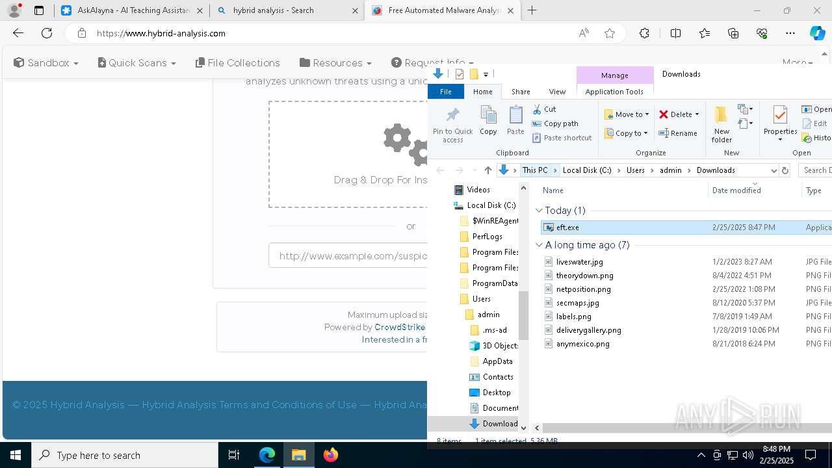The width and height of the screenshot is (832, 468).
Task: Switch to AskAlayna browser tab
Action: point(132,10)
